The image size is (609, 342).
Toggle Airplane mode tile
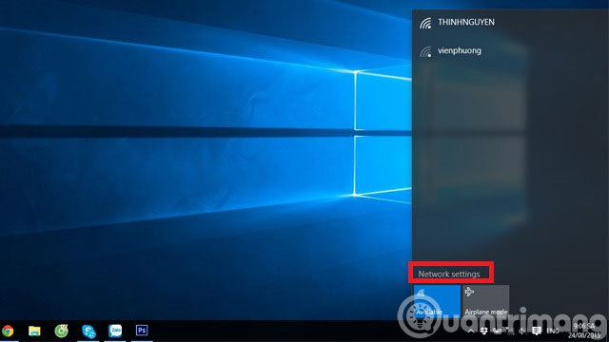tap(486, 302)
